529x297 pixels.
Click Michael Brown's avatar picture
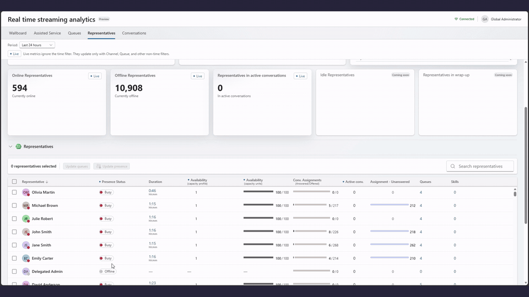tap(26, 205)
